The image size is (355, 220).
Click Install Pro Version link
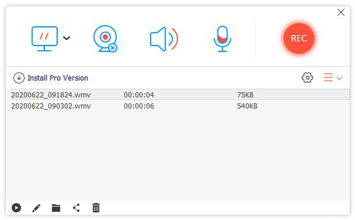coord(58,78)
